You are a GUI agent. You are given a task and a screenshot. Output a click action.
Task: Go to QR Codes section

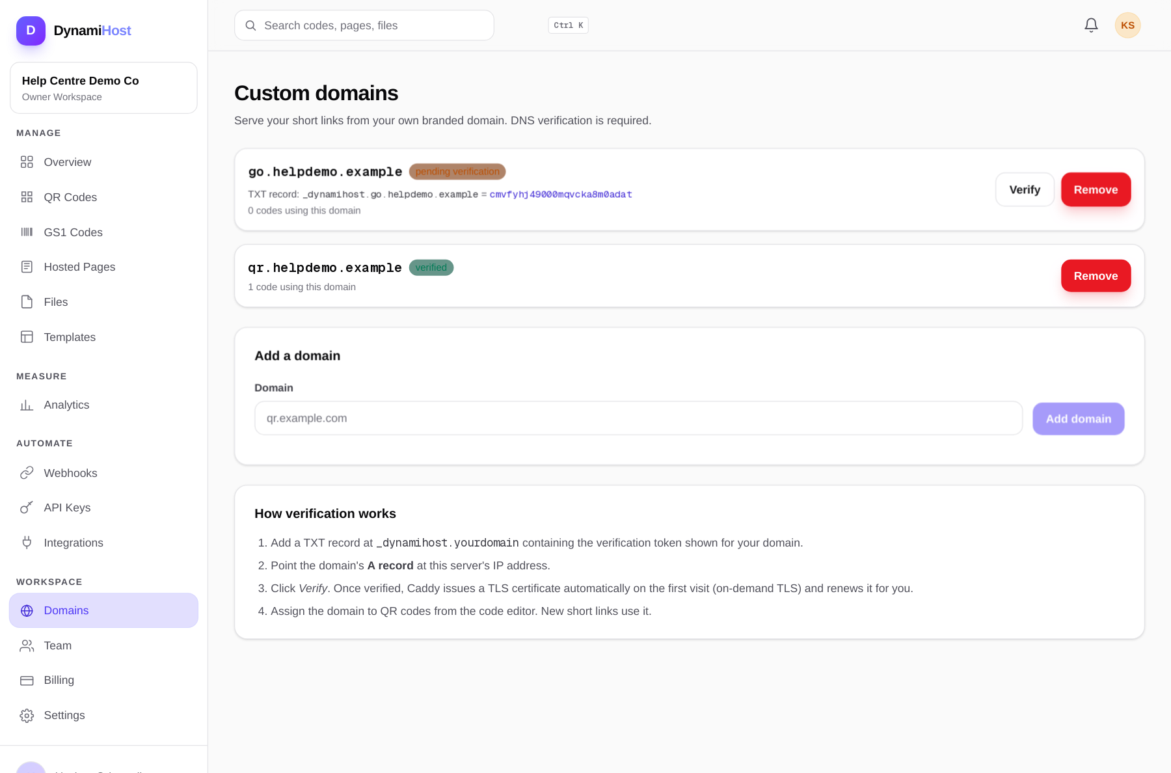click(x=103, y=197)
